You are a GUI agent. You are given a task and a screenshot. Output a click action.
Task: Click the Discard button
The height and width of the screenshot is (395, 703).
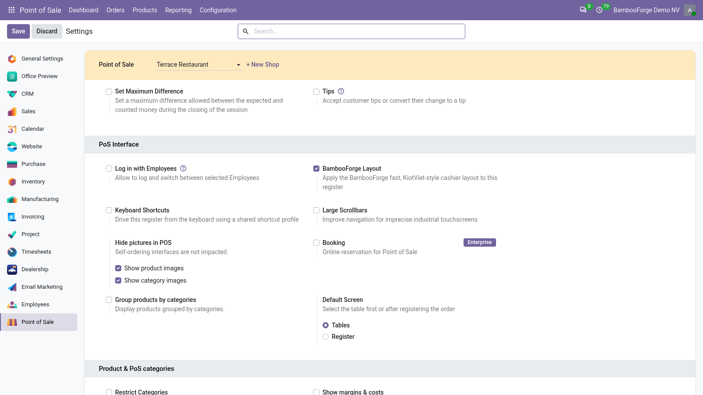tap(47, 31)
